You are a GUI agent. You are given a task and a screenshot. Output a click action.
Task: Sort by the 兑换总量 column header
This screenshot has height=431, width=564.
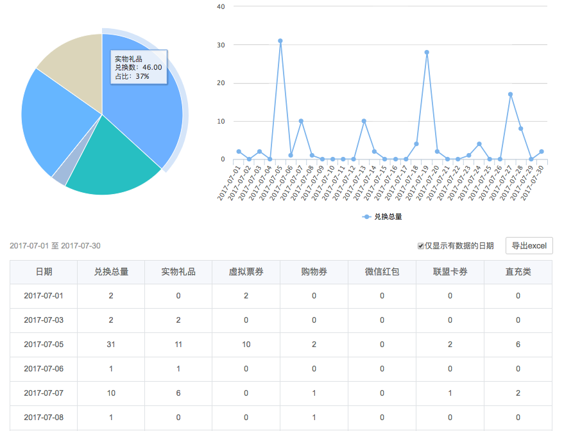tap(111, 272)
